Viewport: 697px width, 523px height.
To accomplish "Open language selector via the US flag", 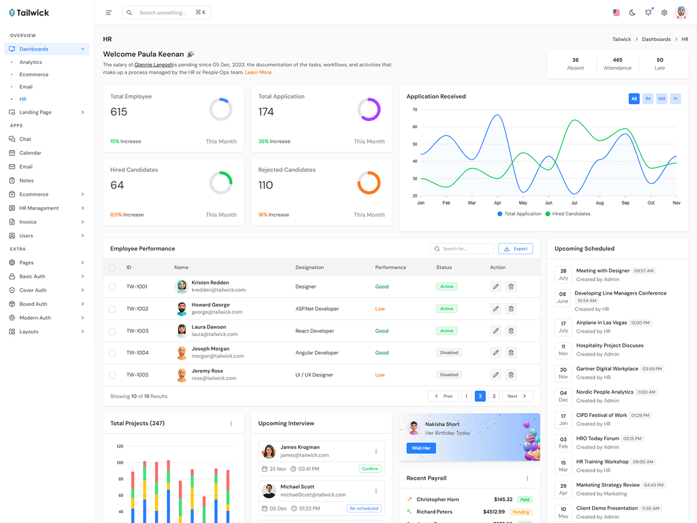I will (x=616, y=13).
